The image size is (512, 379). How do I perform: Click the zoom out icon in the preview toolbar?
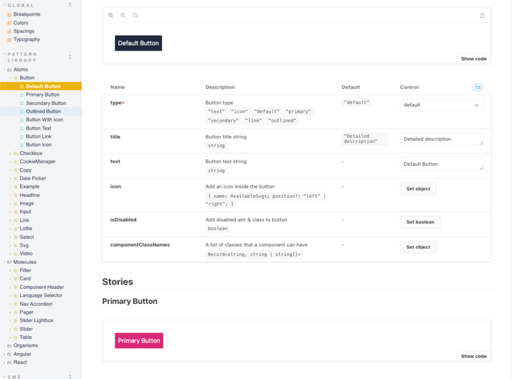pos(123,15)
